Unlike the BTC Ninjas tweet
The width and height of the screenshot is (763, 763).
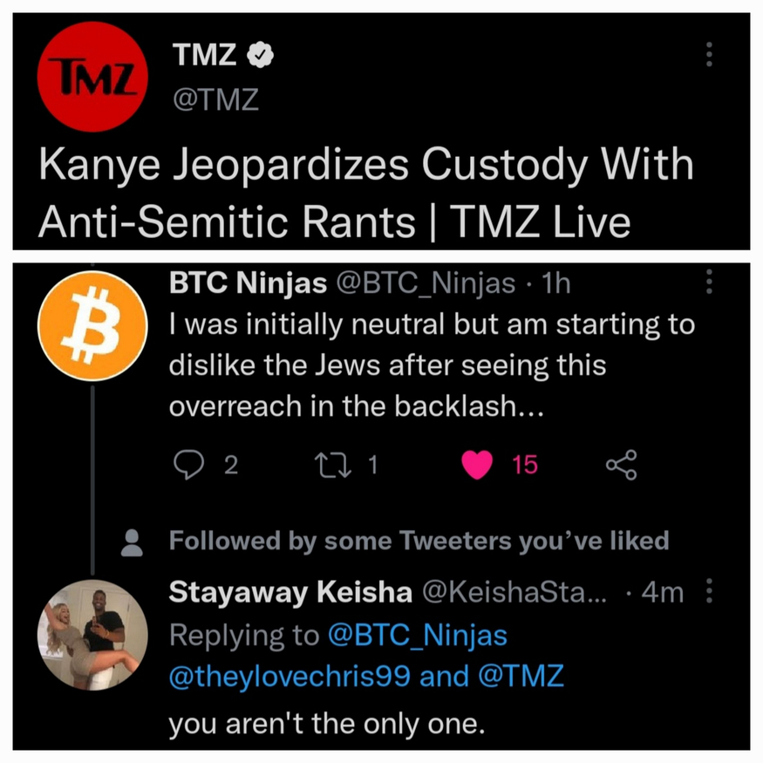point(477,465)
